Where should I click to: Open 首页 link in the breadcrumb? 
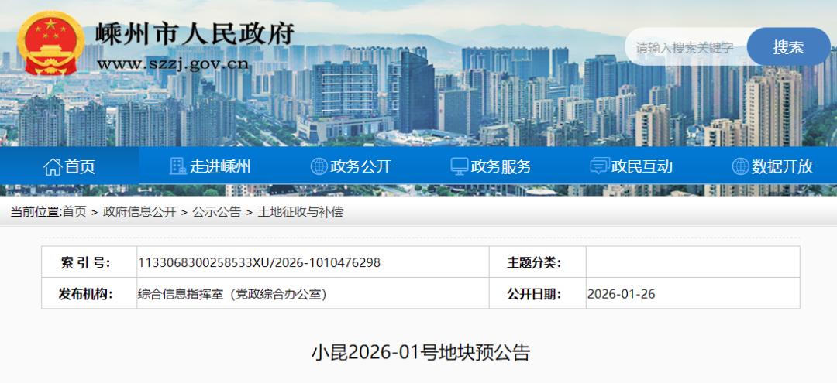[74, 212]
